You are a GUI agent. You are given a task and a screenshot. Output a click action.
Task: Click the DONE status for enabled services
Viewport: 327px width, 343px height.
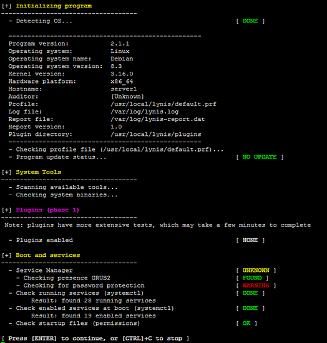point(250,308)
